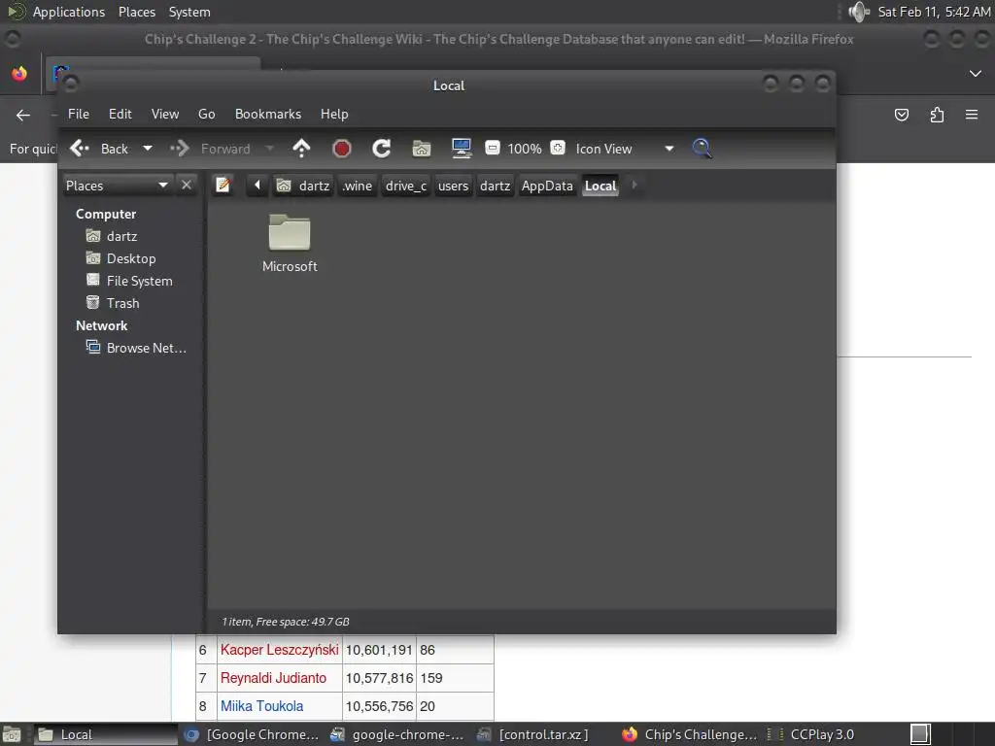Click the workspace switcher in taskbar
The width and height of the screenshot is (995, 746).
[x=920, y=734]
